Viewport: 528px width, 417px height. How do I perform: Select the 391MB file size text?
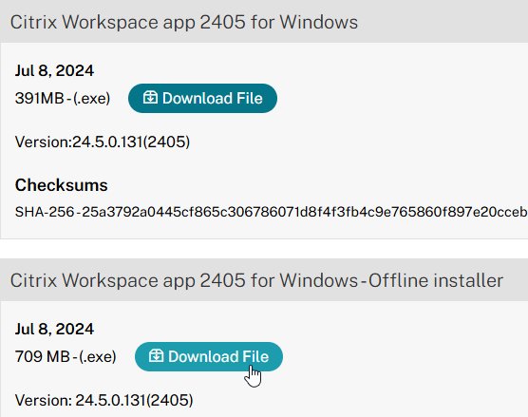coord(39,99)
